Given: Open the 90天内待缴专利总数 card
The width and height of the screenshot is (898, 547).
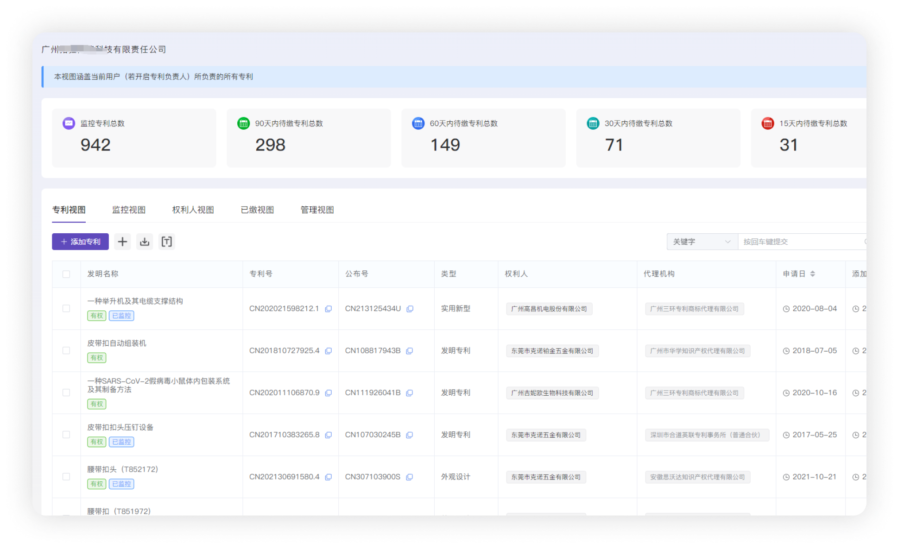Looking at the screenshot, I should click(x=309, y=137).
